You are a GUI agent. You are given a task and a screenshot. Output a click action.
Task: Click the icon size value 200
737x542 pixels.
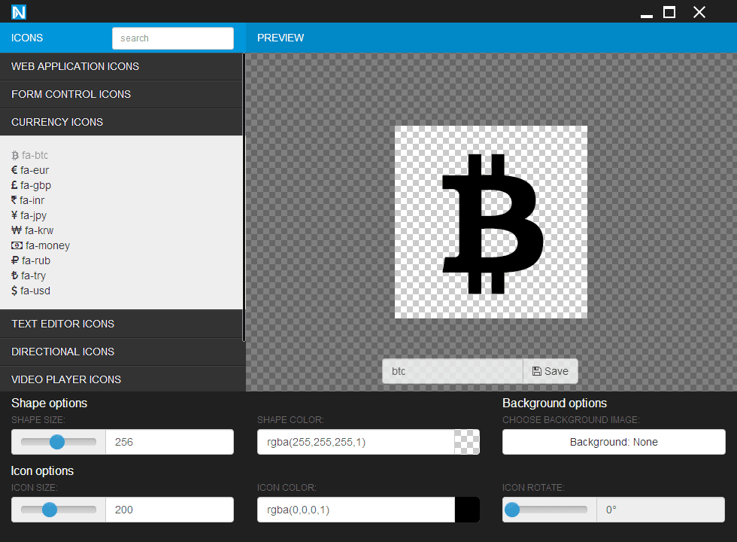point(170,510)
